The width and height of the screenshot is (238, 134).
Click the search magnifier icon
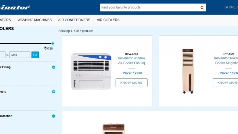click(x=202, y=8)
